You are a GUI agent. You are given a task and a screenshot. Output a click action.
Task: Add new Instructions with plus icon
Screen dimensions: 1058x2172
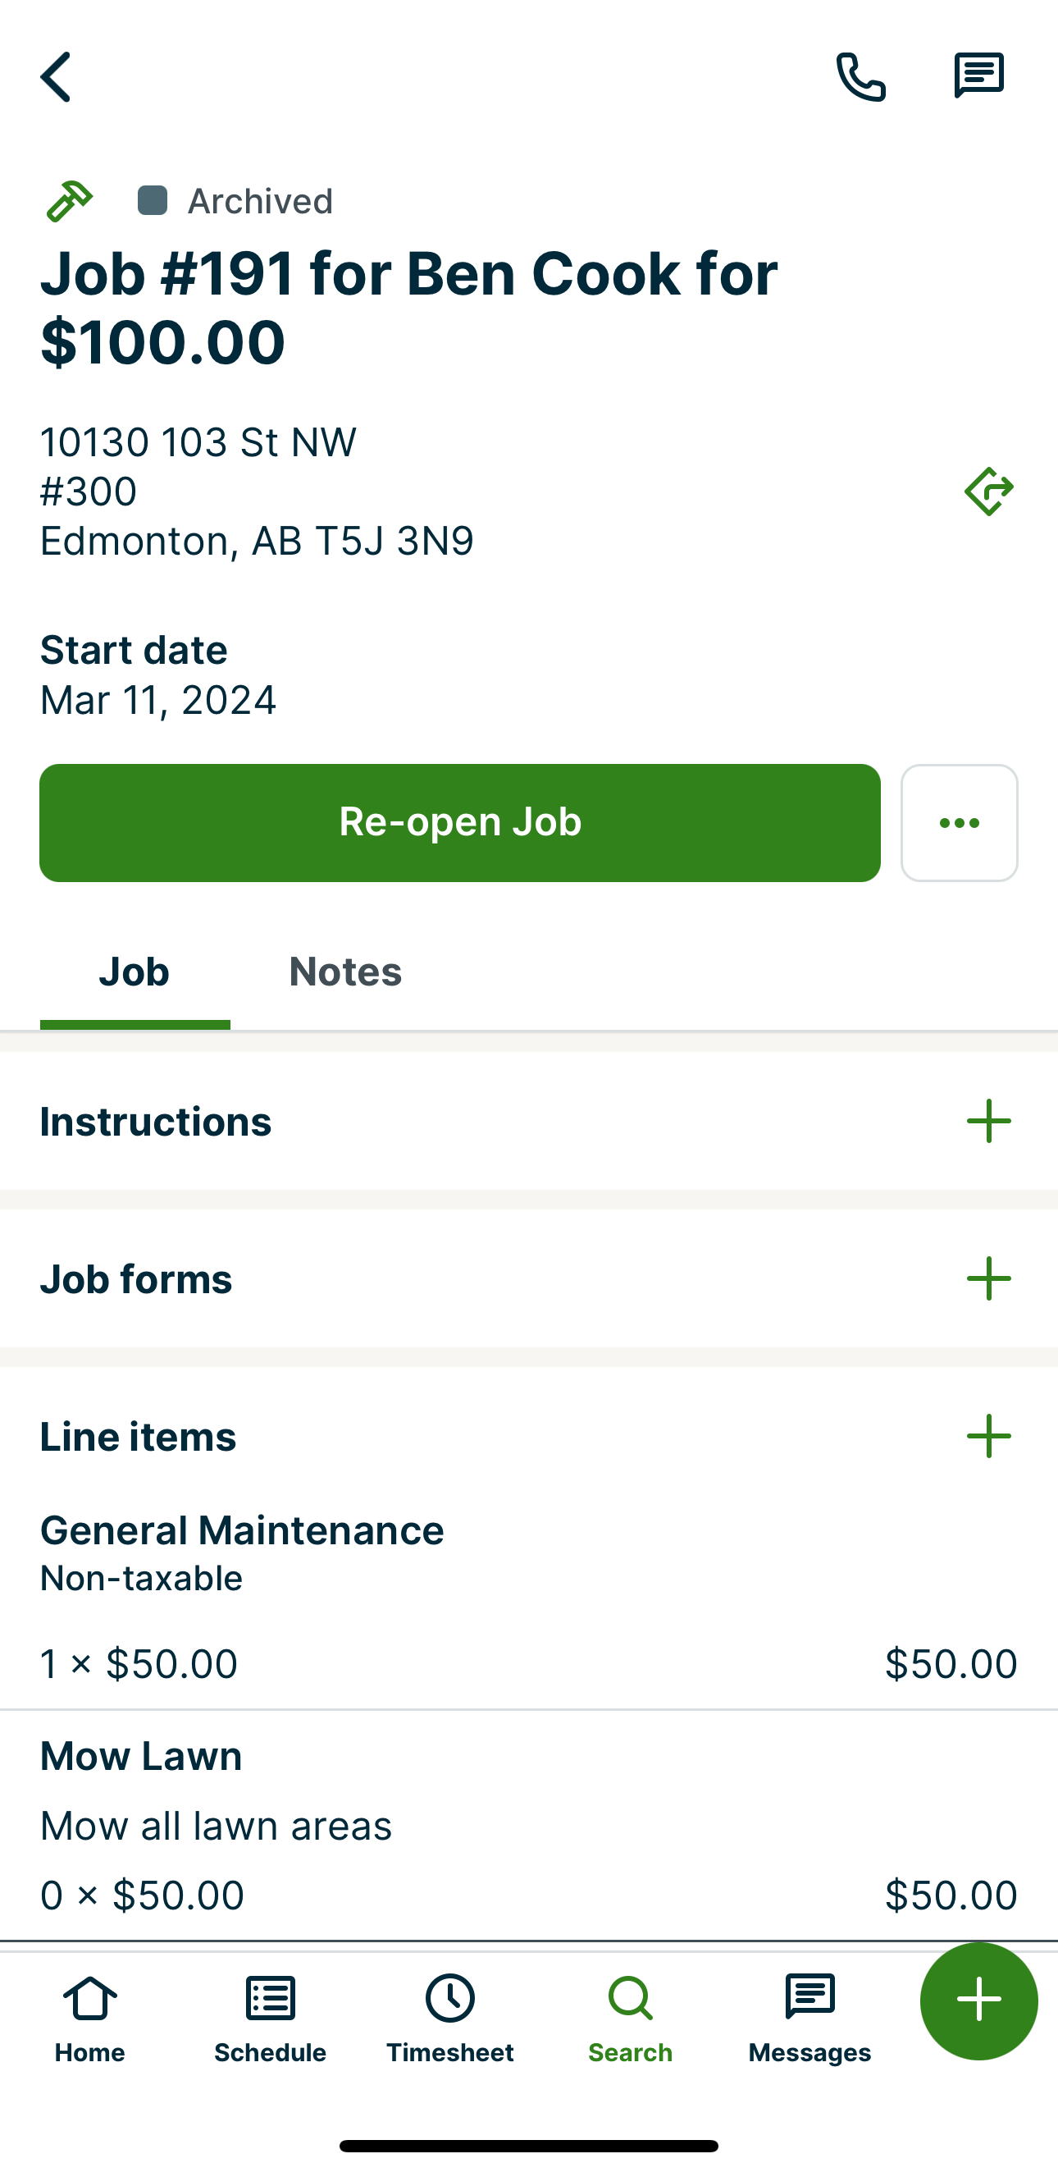coord(988,1122)
